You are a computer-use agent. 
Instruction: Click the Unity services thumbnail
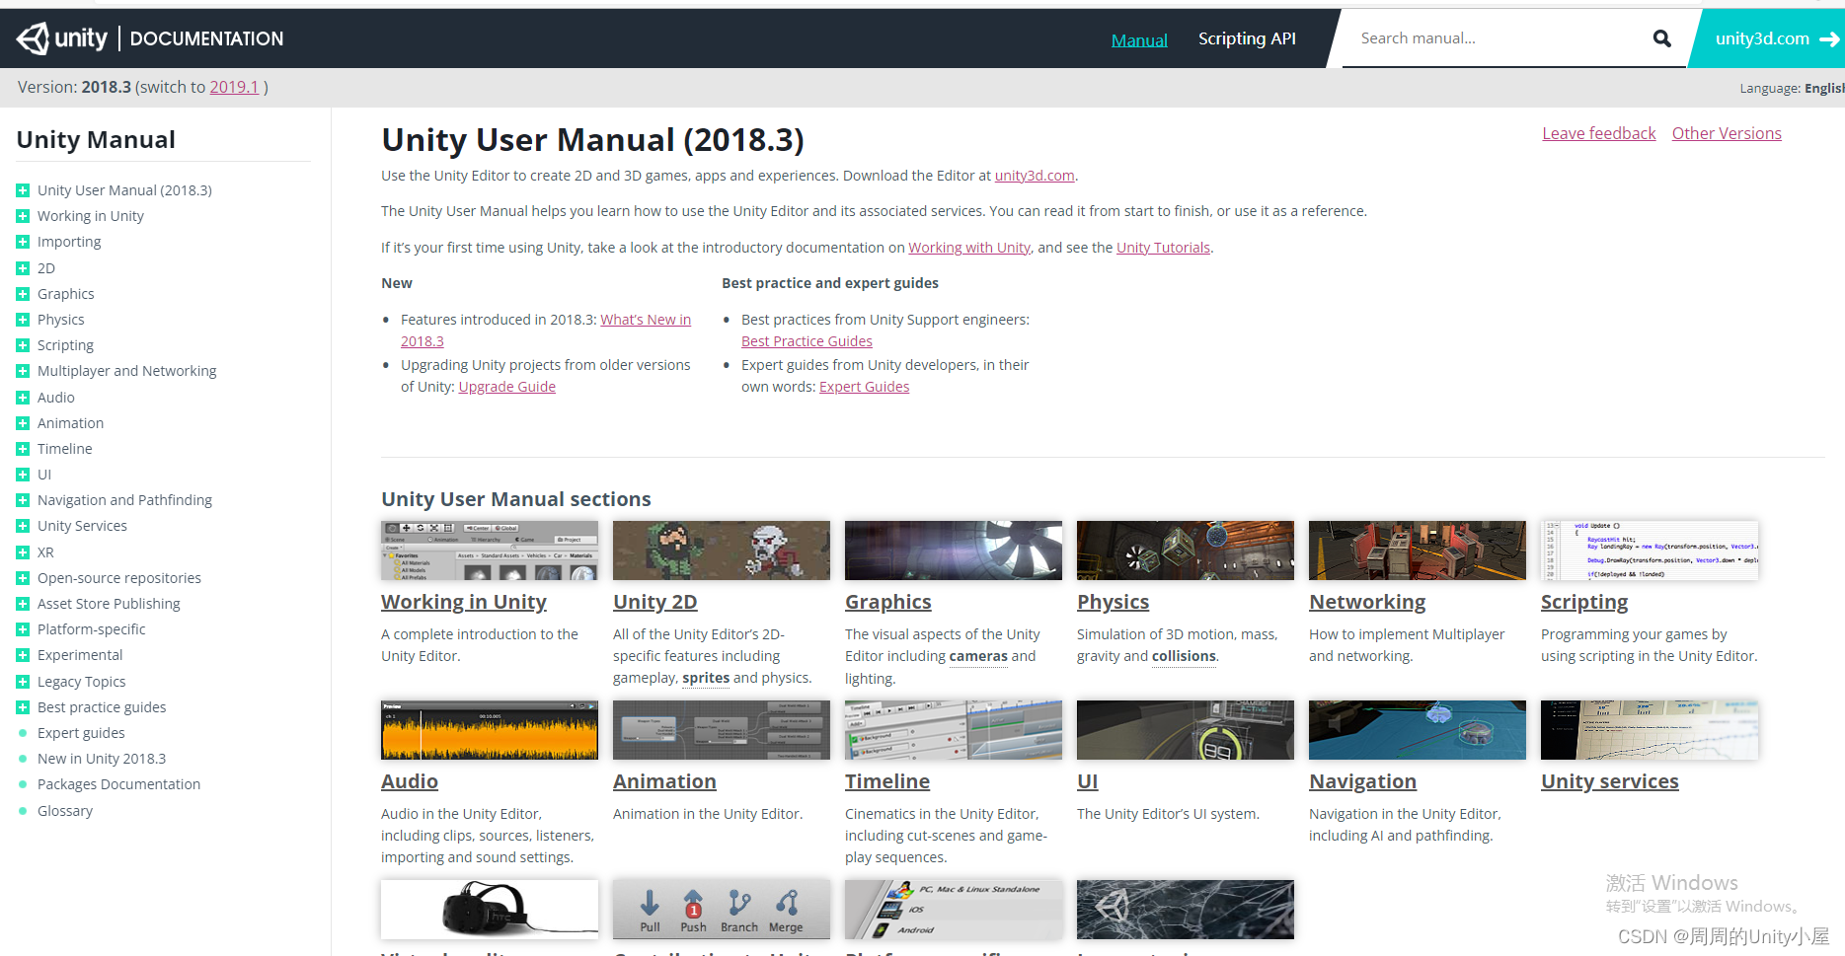pyautogui.click(x=1650, y=730)
